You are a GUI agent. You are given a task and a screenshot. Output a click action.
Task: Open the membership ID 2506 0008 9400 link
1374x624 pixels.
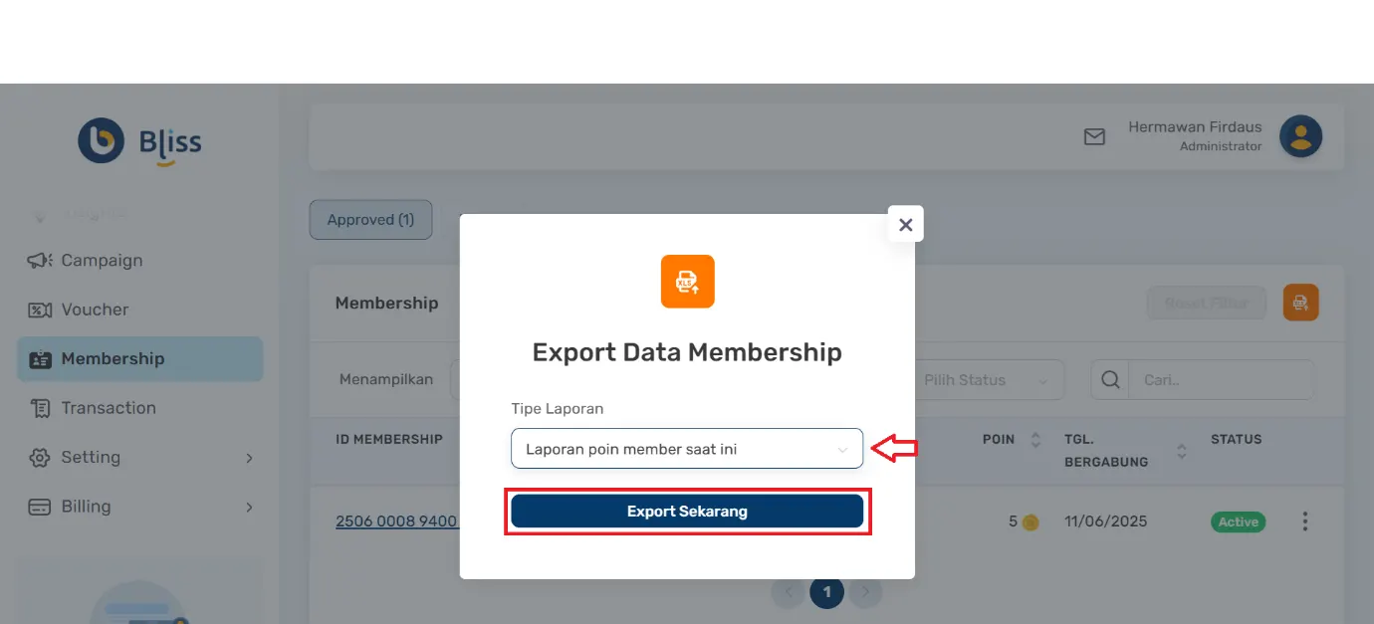click(x=398, y=520)
